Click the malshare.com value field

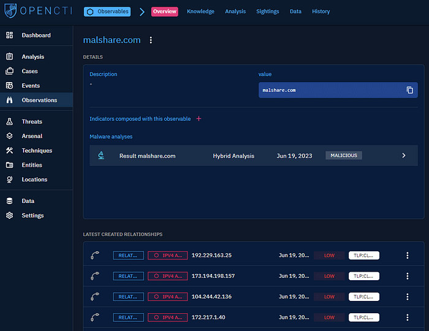(331, 90)
